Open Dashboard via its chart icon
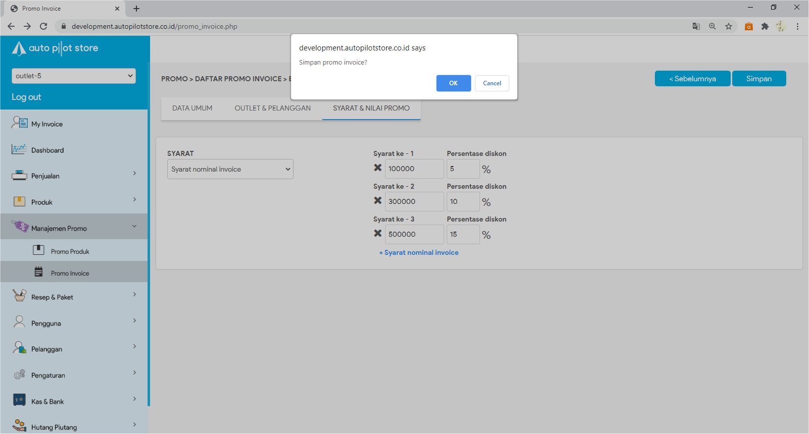 (x=19, y=149)
